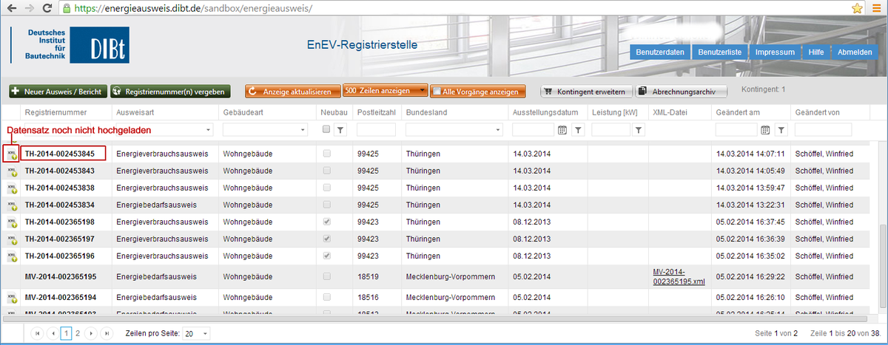Image resolution: width=888 pixels, height=345 pixels.
Task: Click the Leistung [kW] filter funnel icon
Action: point(639,130)
